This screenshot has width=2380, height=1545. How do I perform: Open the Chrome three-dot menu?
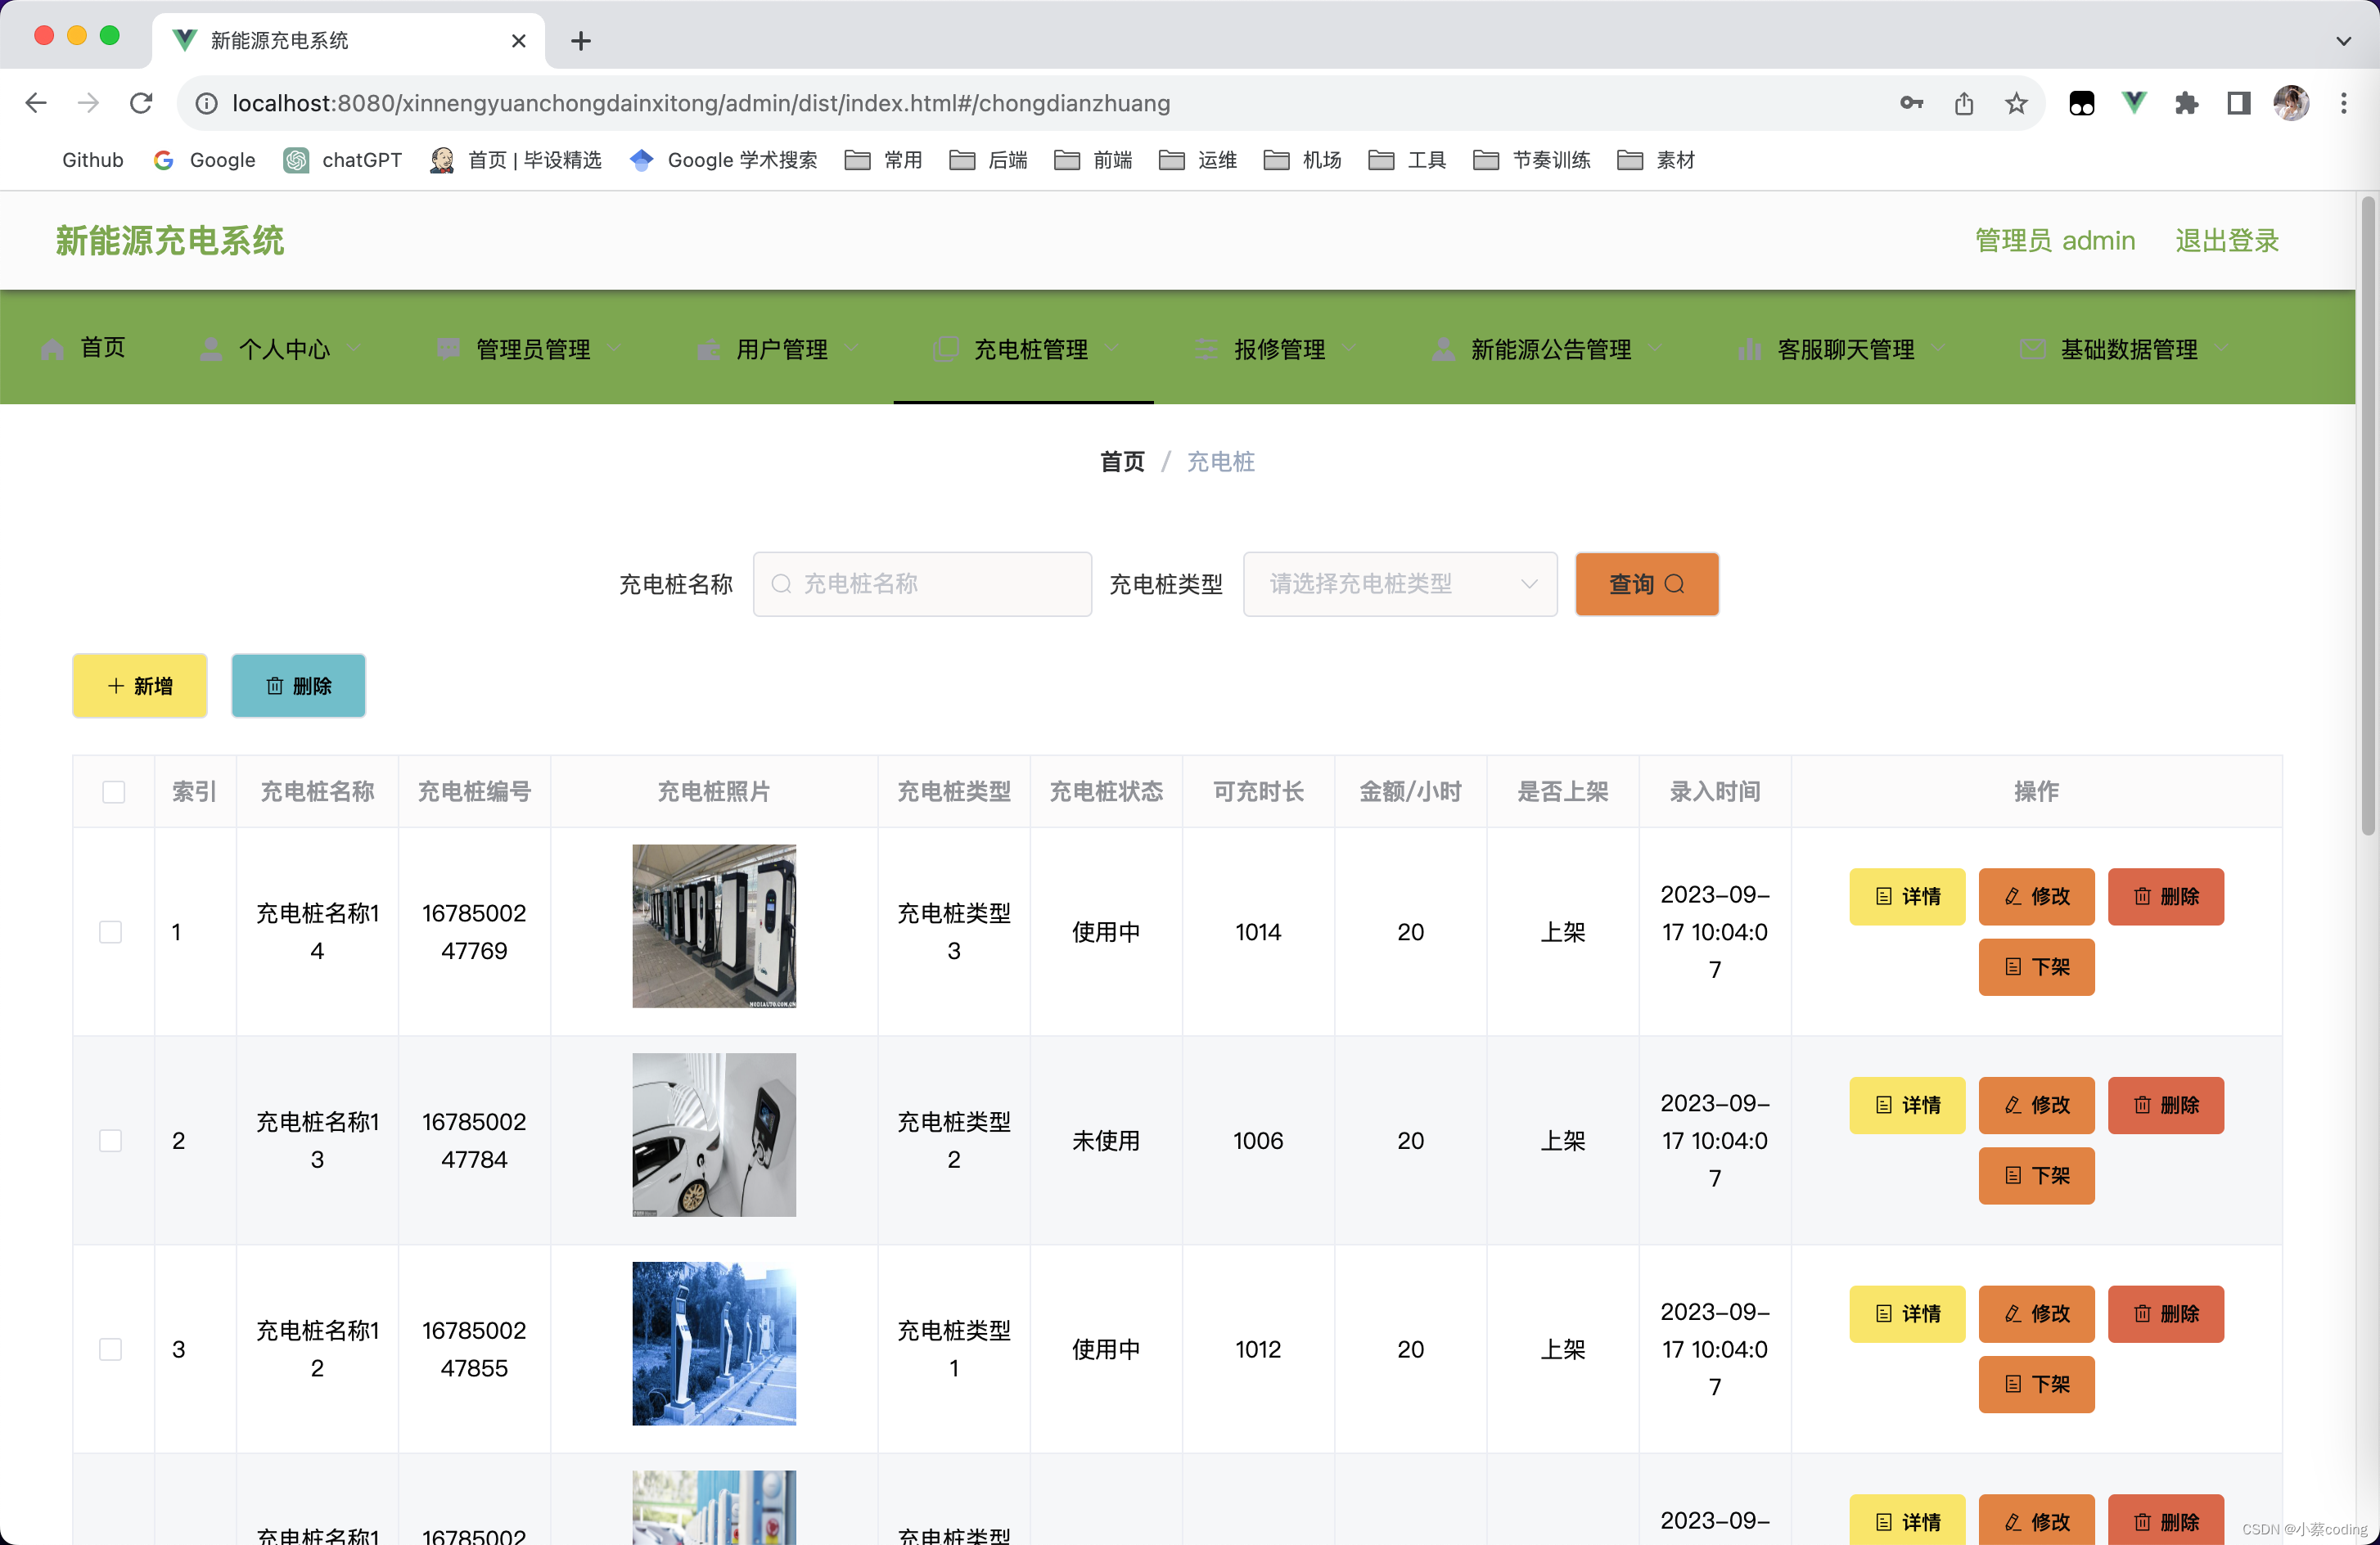(2343, 103)
